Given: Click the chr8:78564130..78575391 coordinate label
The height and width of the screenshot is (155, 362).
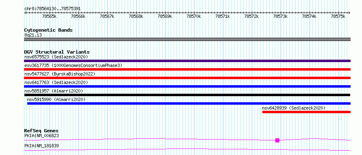Looking at the screenshot, I should [x=52, y=9].
